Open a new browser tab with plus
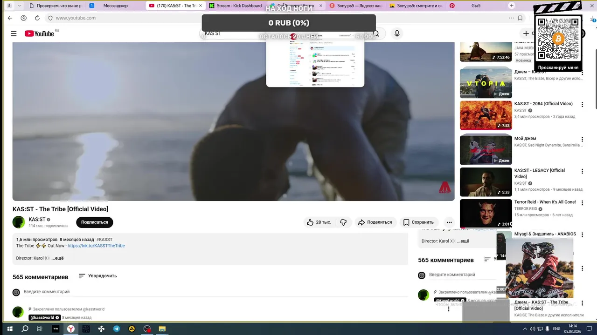The width and height of the screenshot is (597, 335). (x=512, y=6)
